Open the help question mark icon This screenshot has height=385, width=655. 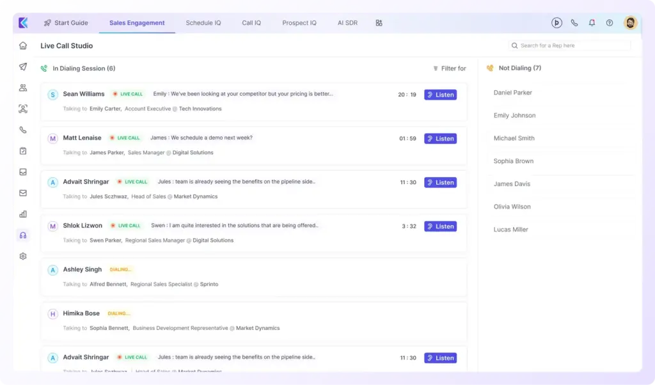tap(610, 23)
